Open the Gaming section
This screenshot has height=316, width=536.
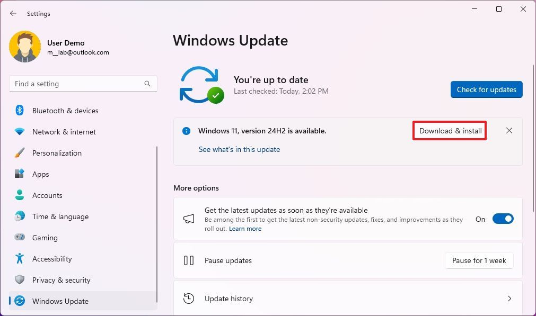click(82, 238)
